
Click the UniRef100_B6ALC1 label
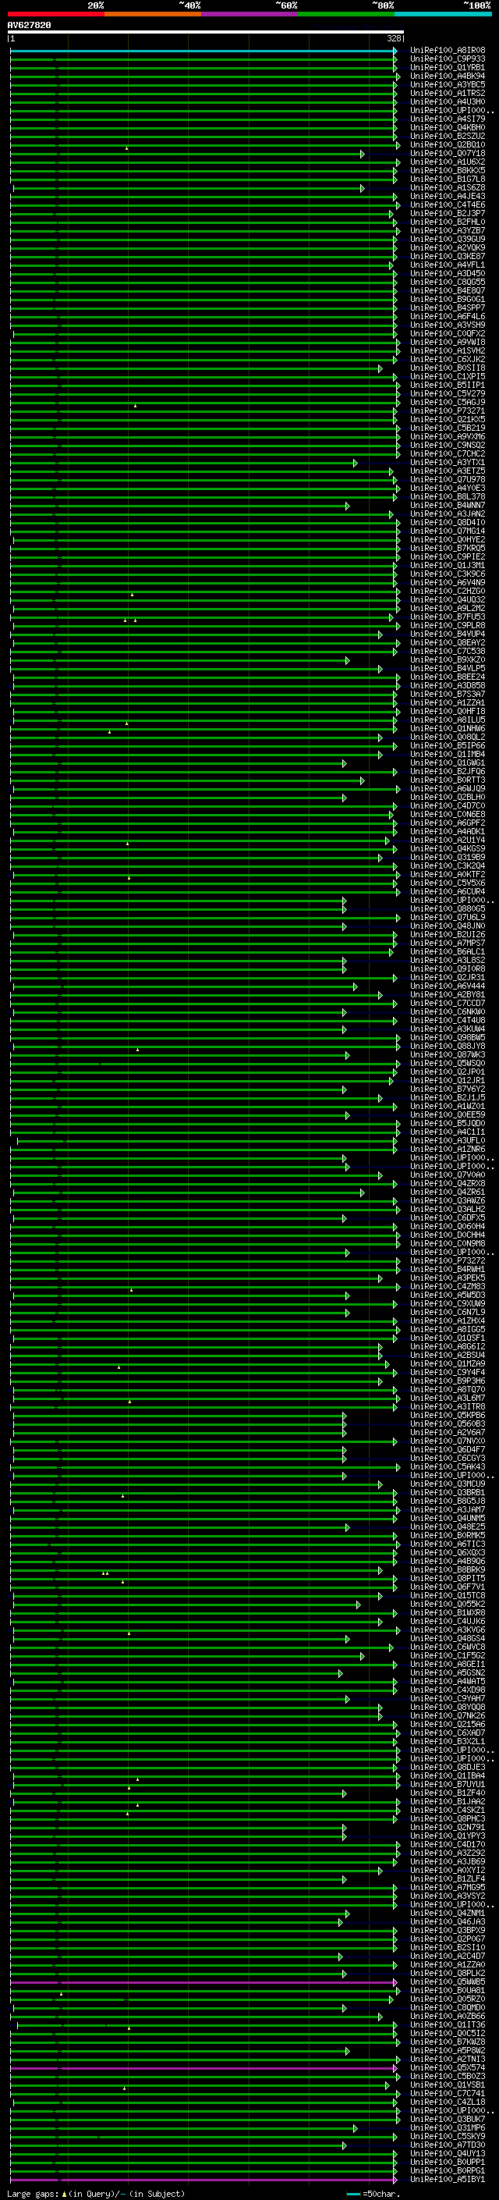pos(448,951)
